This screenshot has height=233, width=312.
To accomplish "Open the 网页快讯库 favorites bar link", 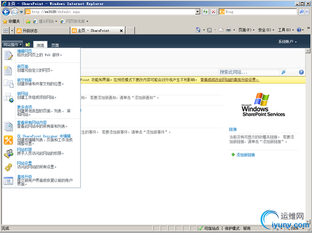I will (x=74, y=21).
